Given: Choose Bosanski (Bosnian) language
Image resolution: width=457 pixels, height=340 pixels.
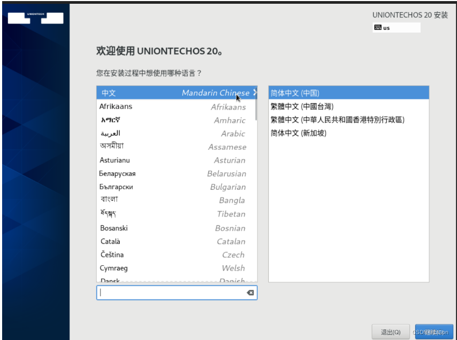Looking at the screenshot, I should pyautogui.click(x=176, y=228).
